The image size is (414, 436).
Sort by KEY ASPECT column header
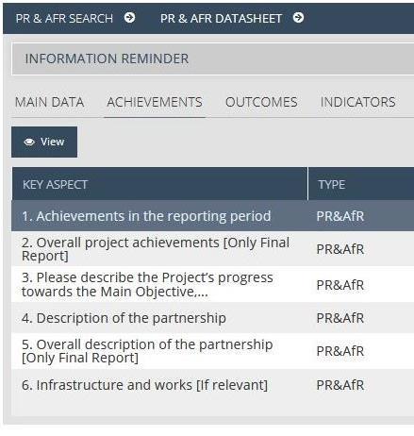[x=159, y=184]
